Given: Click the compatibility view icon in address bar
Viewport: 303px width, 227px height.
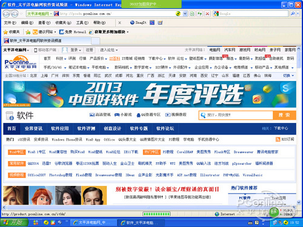Looking at the screenshot, I should pos(192,14).
